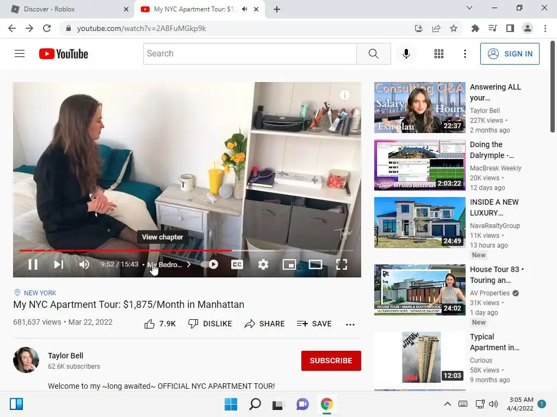Click the youtube.com address bar URL
This screenshot has height=417, width=557.
[x=141, y=28]
